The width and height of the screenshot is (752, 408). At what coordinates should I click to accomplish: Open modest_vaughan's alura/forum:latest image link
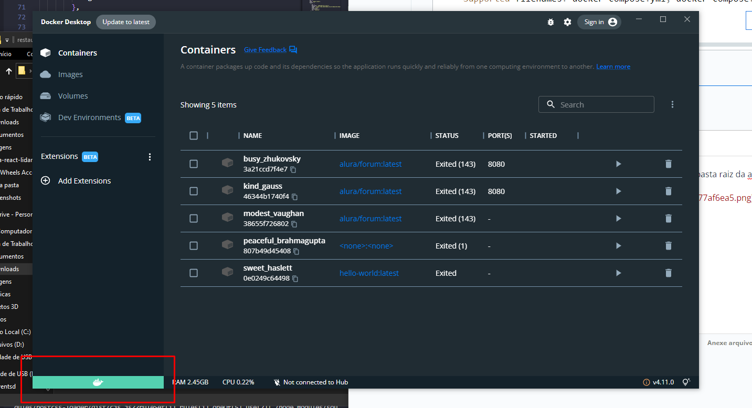[x=370, y=219]
